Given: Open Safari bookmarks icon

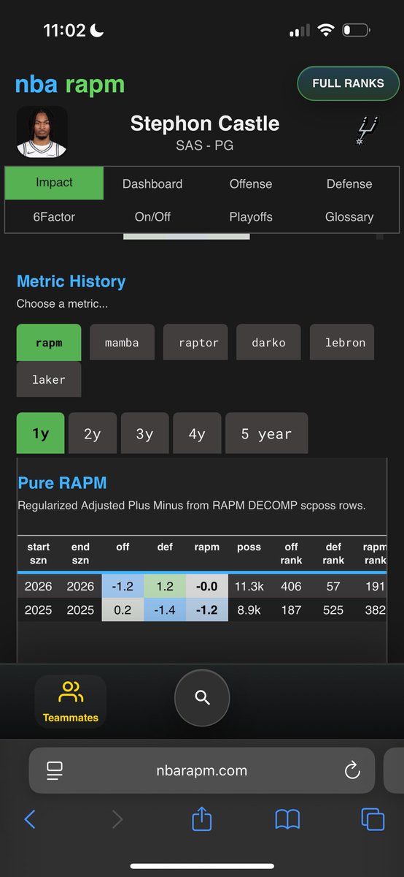Looking at the screenshot, I should (x=287, y=819).
